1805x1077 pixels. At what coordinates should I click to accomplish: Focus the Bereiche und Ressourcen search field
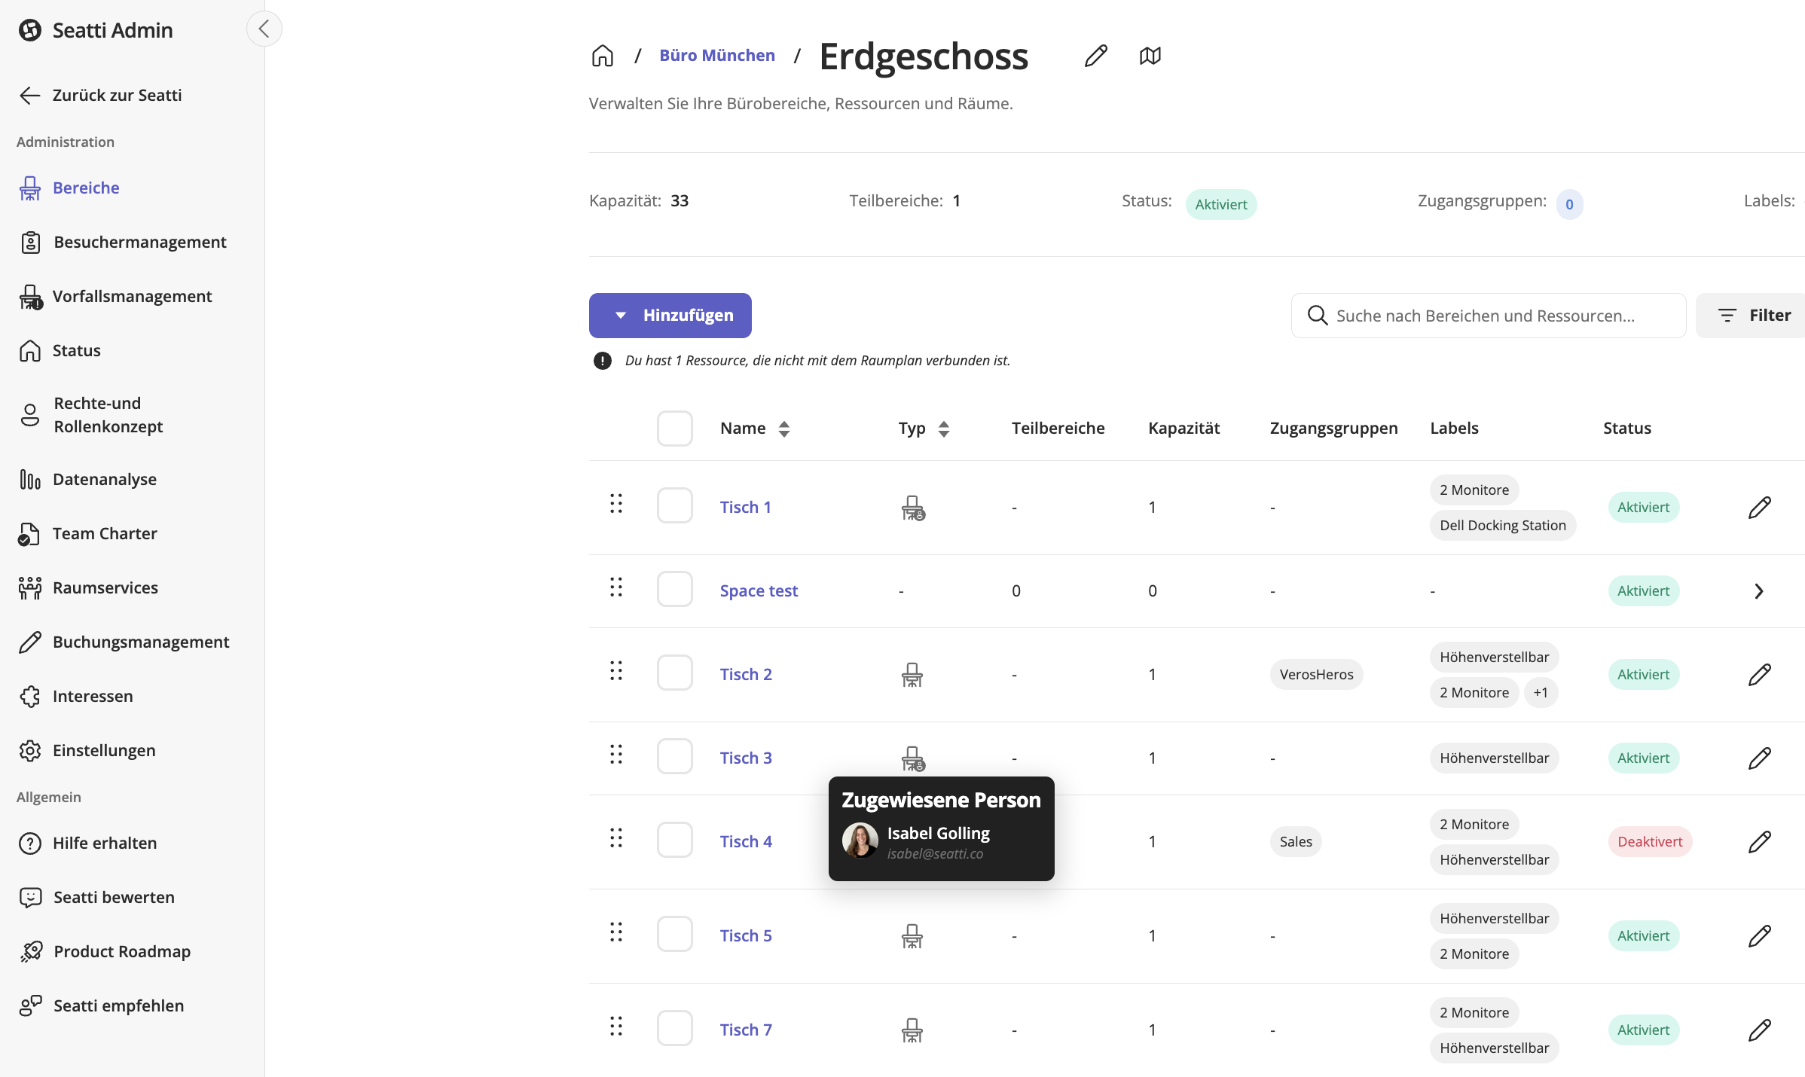coord(1499,316)
